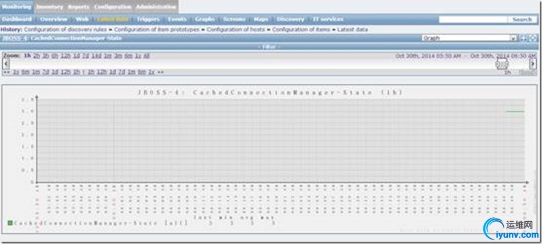The image size is (542, 244).
Task: Set Zoom to 6h
Action: point(55,56)
